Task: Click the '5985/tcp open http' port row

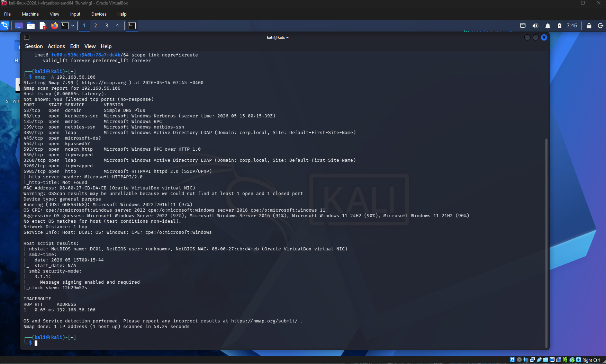Action: click(118, 171)
